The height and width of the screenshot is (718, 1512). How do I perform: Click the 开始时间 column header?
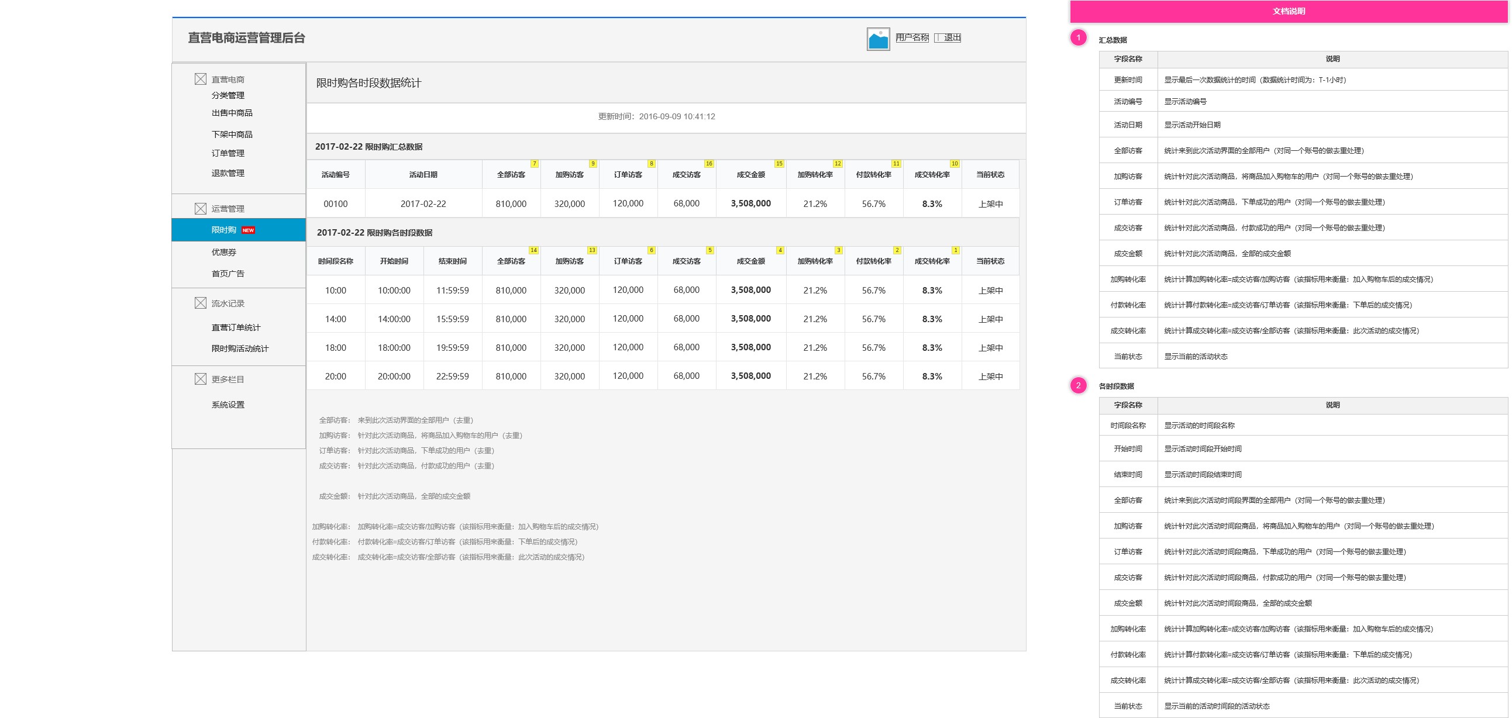point(394,261)
